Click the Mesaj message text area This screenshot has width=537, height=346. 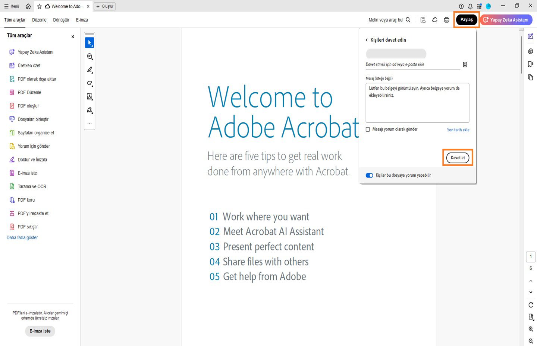(417, 103)
